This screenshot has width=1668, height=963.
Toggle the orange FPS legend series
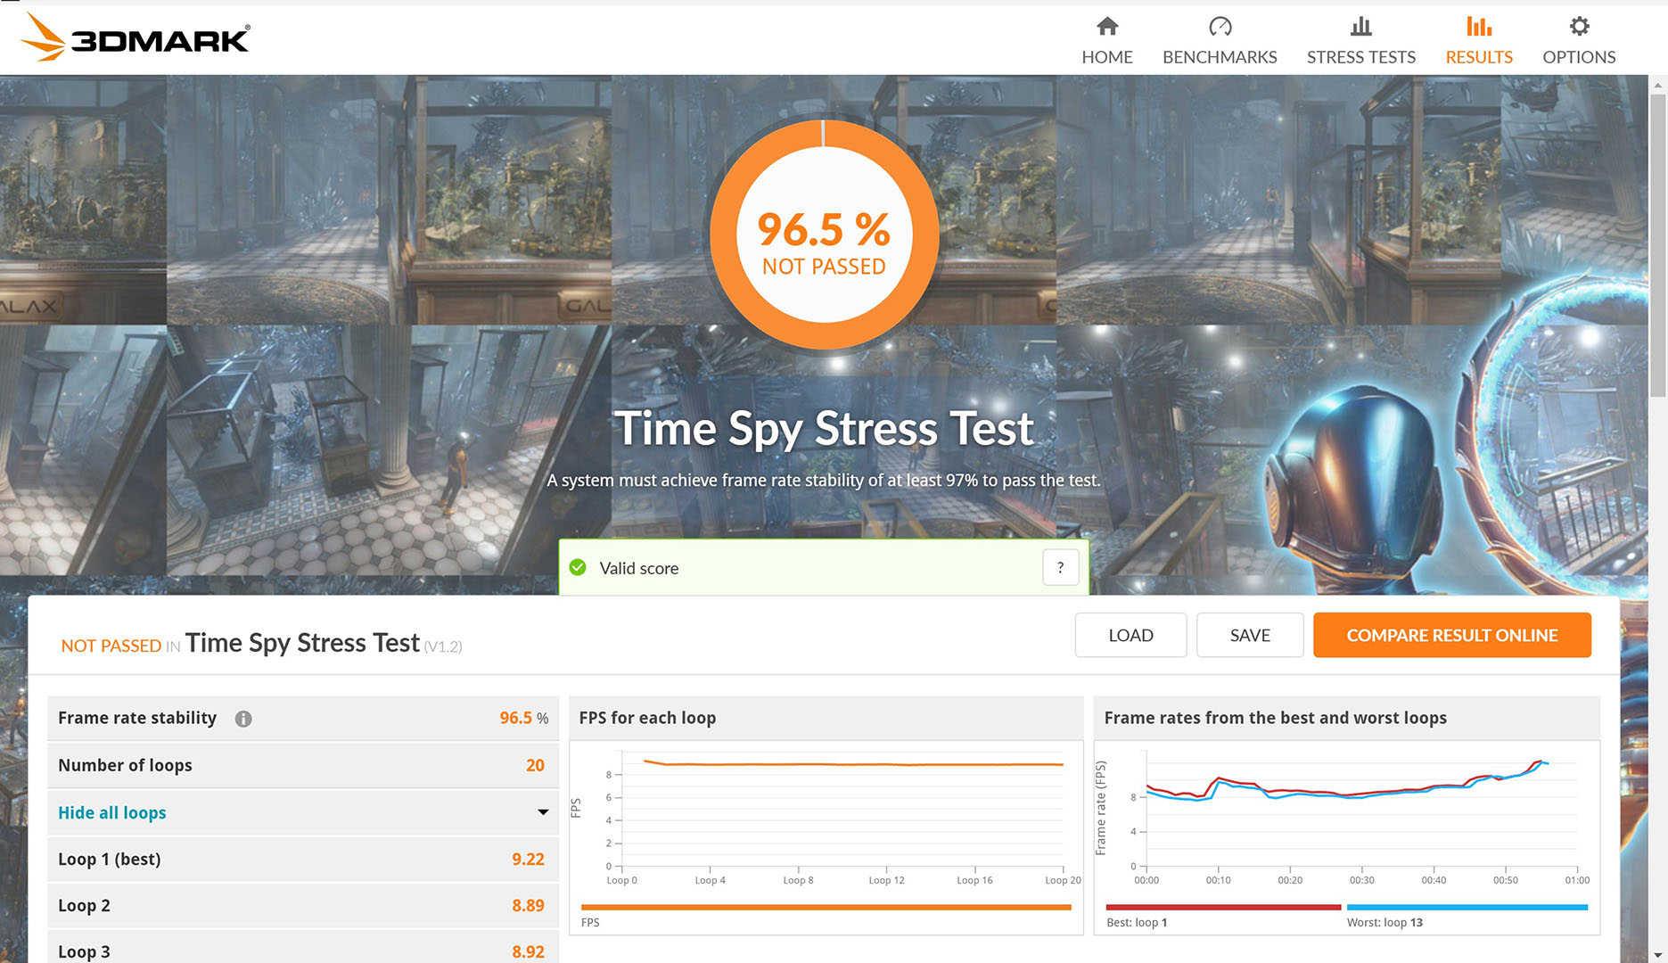click(x=826, y=908)
